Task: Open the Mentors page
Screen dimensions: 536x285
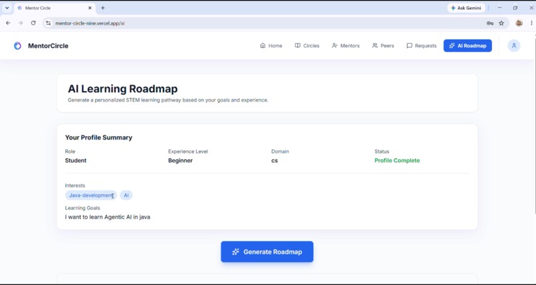Action: coord(346,46)
